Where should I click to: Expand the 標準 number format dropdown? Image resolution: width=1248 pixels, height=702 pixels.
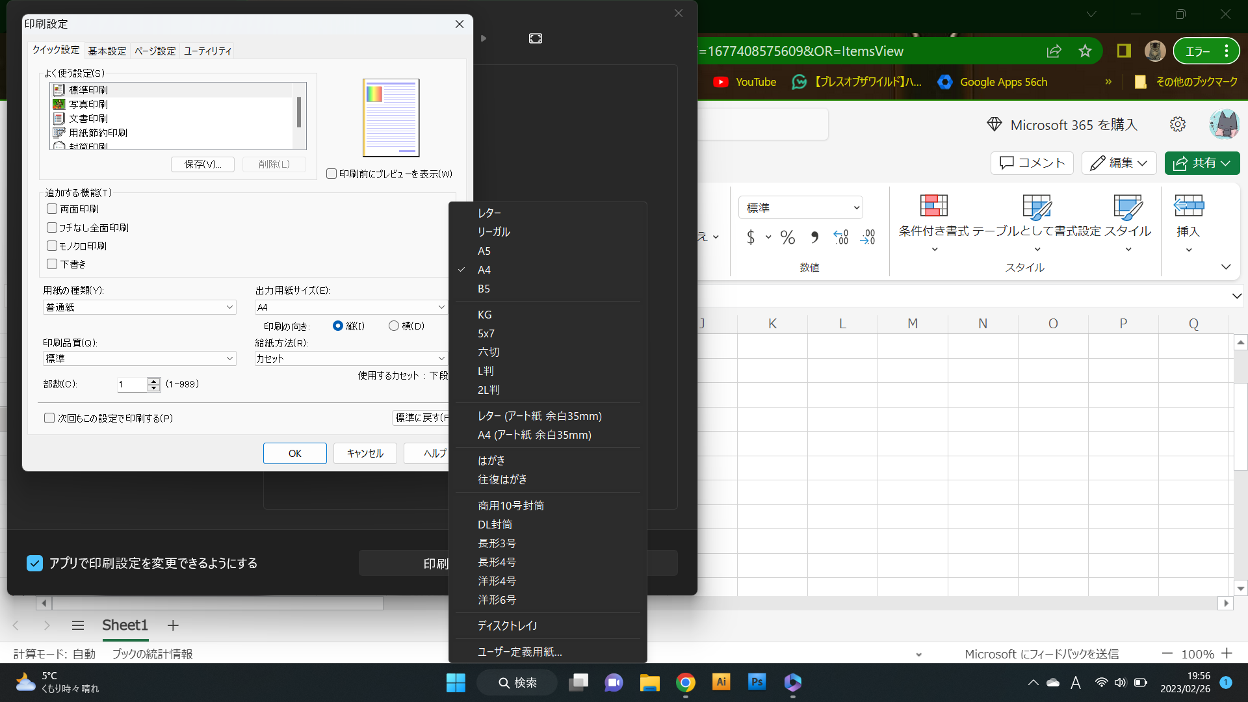click(x=800, y=208)
